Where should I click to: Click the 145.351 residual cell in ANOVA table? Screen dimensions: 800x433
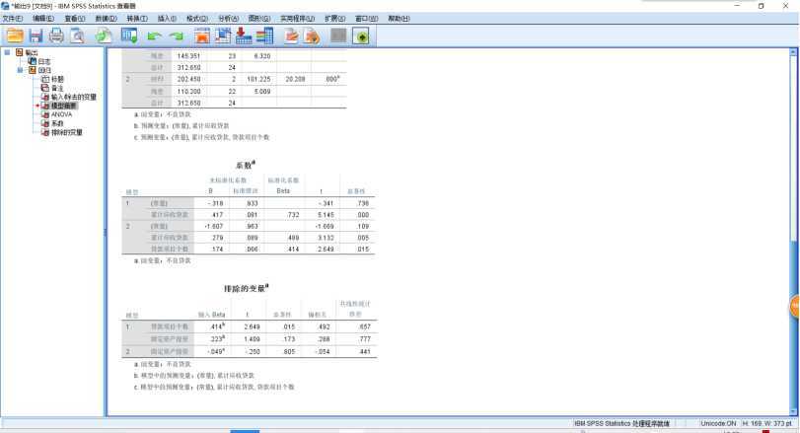click(x=188, y=56)
